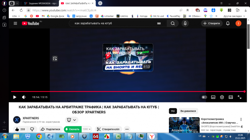The height and width of the screenshot is (140, 250).
Task: Reload the page with the refresh icon
Action: point(21,10)
